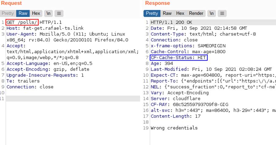
Task: Click the Upgrade-Insecure-Requests header in the request
Action: pyautogui.click(x=45, y=75)
